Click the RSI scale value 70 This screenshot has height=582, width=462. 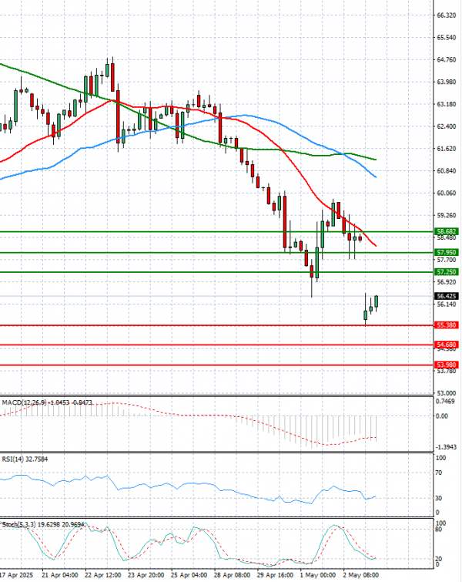click(x=439, y=473)
